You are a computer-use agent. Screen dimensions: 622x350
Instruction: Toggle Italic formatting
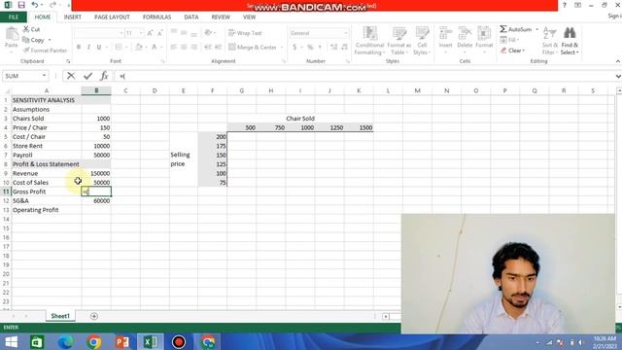[x=88, y=48]
